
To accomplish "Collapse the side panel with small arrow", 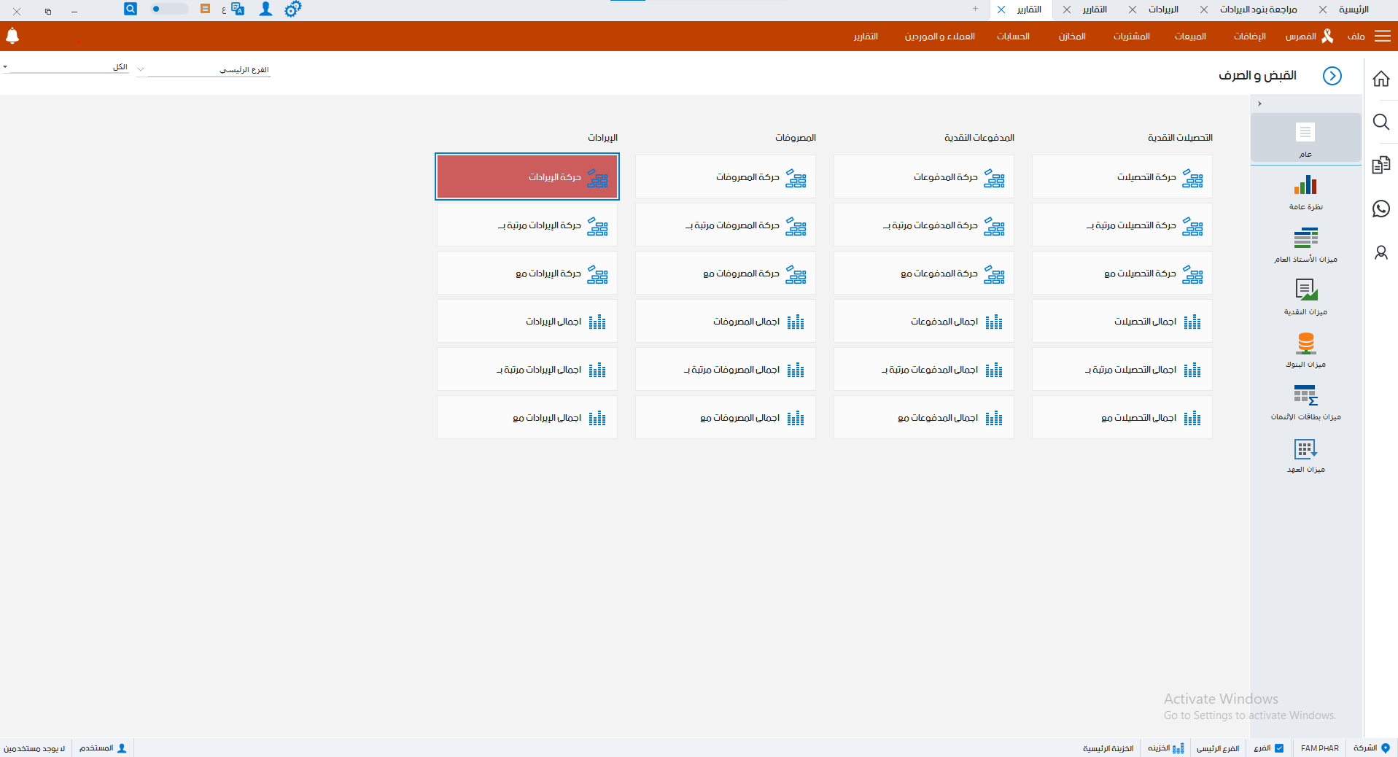I will click(1259, 104).
